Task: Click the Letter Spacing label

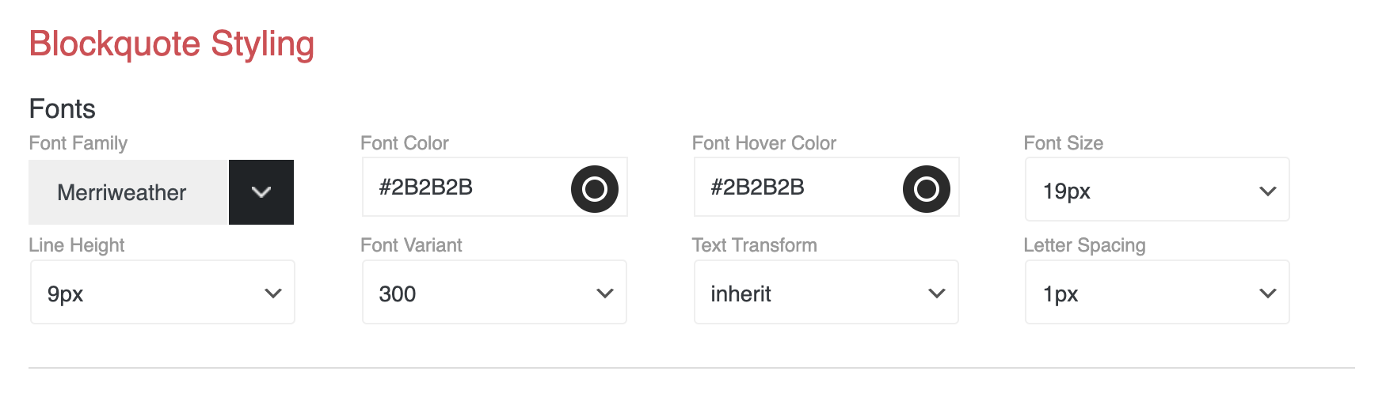Action: [1084, 245]
